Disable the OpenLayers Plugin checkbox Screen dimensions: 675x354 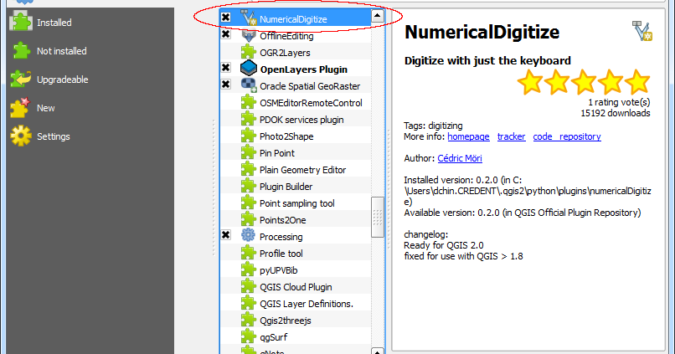point(225,68)
